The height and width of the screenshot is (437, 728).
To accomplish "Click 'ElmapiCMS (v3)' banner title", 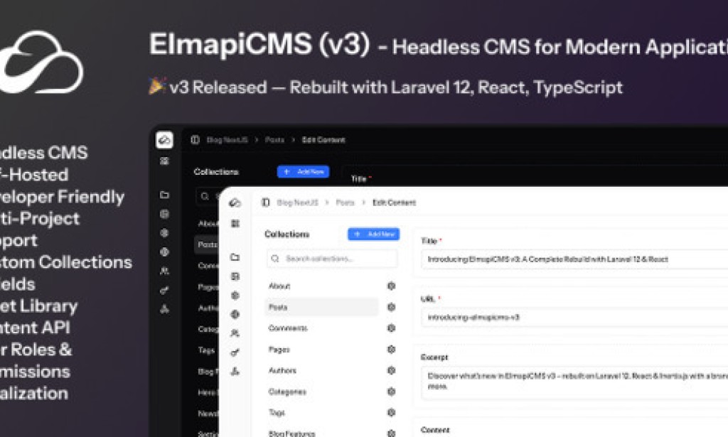I will (x=259, y=45).
